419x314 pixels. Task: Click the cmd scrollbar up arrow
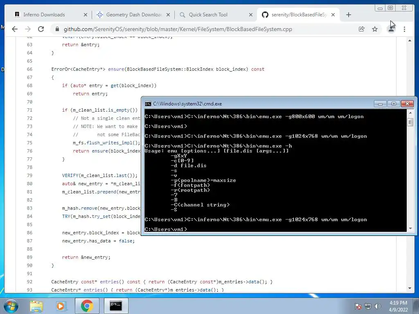(x=410, y=113)
